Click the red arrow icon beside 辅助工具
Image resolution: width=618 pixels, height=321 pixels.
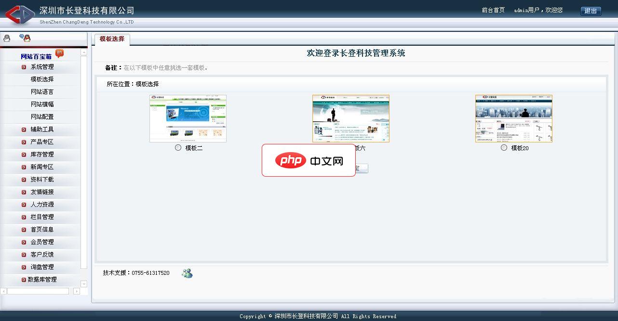24,129
